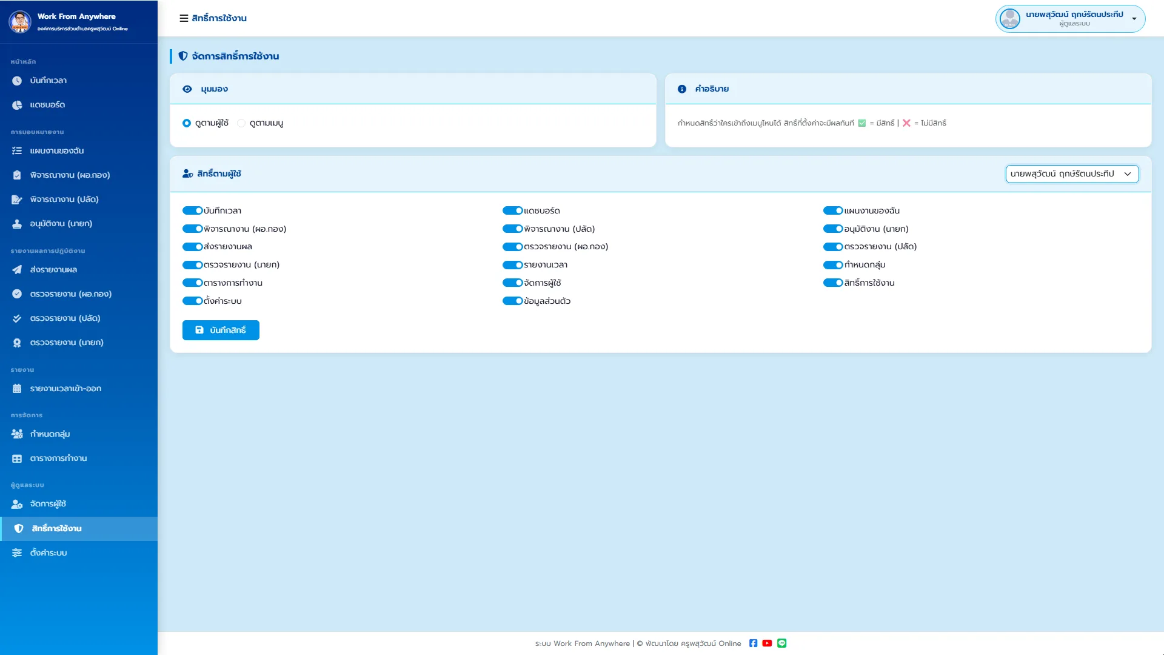Viewport: 1164px width, 655px height.
Task: Toggle the อนุมัติงาน (นายก) permission switch
Action: [x=833, y=229]
